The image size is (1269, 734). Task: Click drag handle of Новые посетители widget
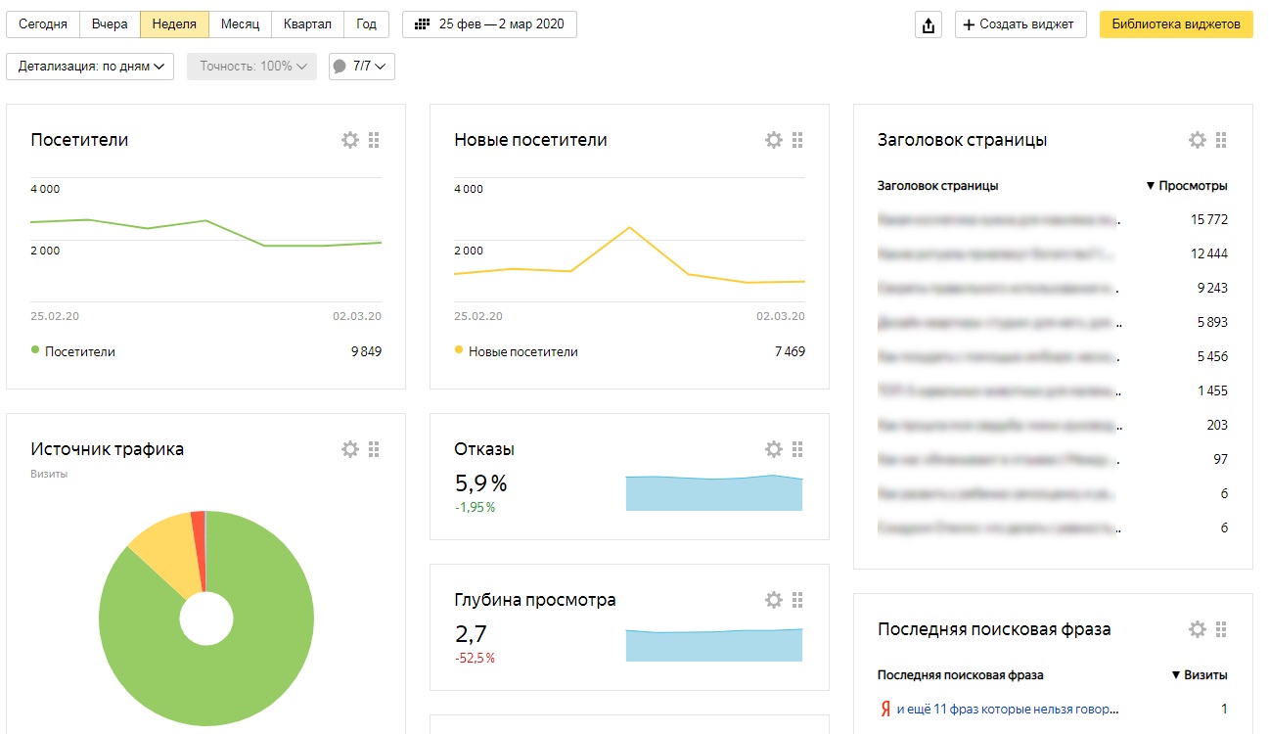(x=797, y=140)
